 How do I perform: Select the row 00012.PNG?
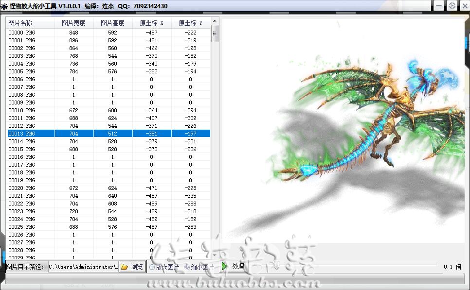(x=108, y=126)
